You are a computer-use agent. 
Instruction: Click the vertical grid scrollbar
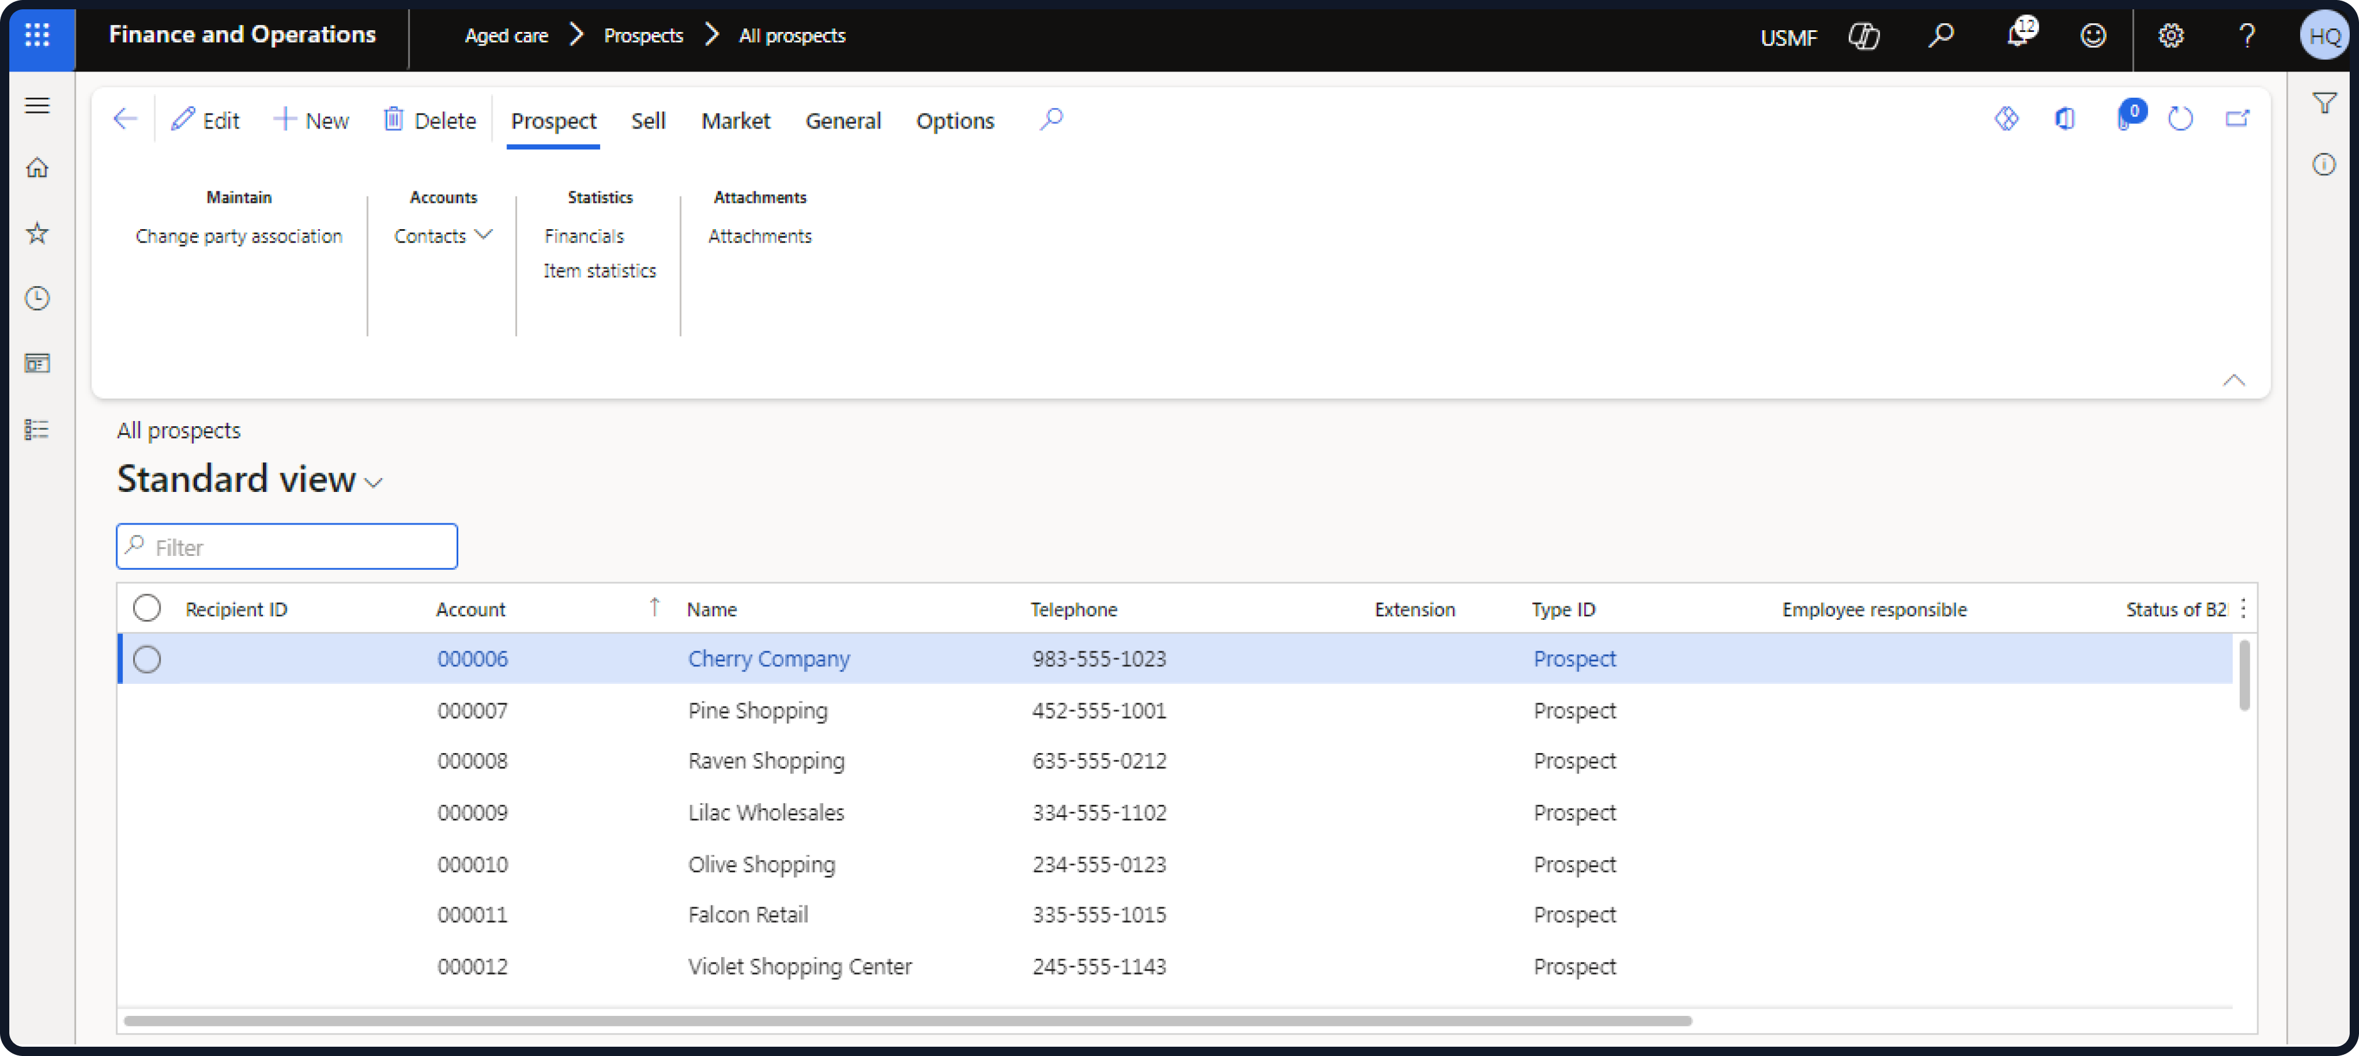2244,675
